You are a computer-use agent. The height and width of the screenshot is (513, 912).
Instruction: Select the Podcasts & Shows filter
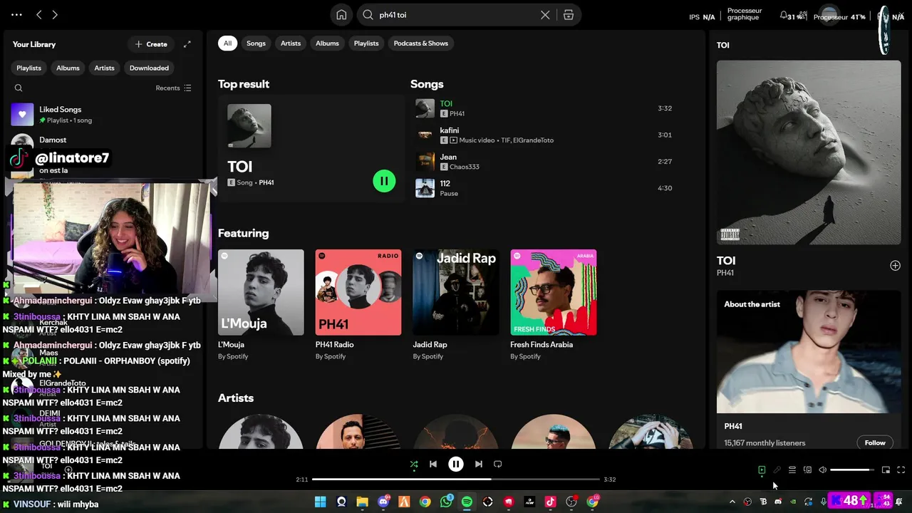[421, 43]
